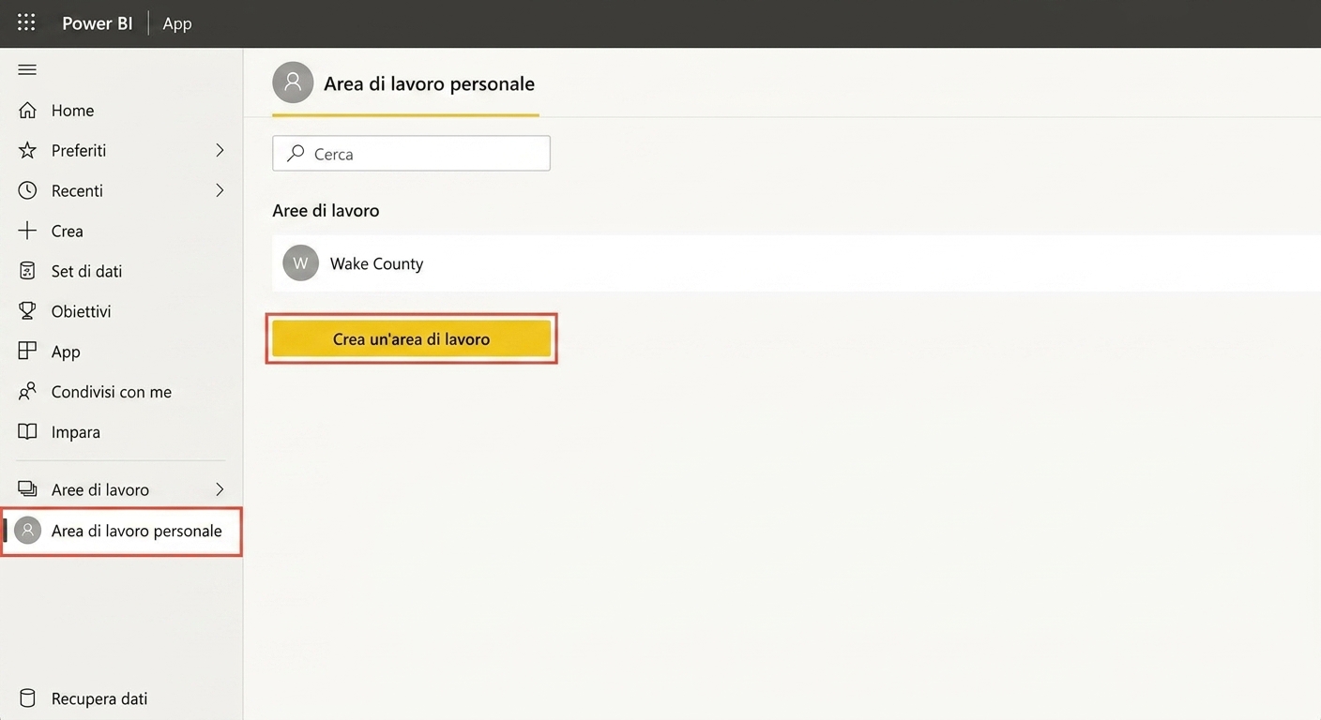Expand the Recenti chevron
Screen dimensions: 1321x720
tap(220, 190)
